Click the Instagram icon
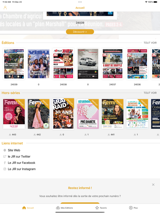Screen dimensions: 160x214 (x=5, y=169)
